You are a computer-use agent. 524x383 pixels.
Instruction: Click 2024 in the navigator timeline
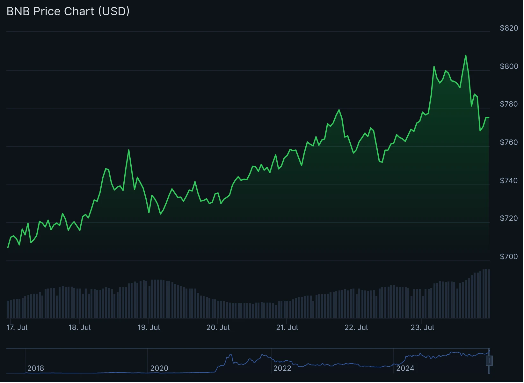click(405, 368)
